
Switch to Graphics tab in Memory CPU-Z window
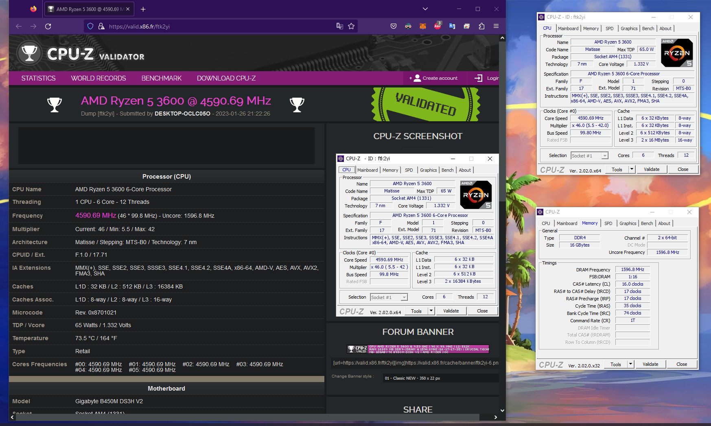(628, 223)
